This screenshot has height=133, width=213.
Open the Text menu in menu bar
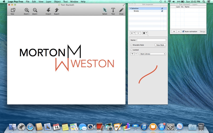click(x=65, y=2)
